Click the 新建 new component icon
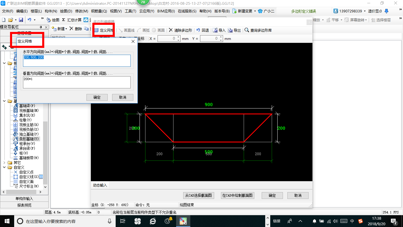Screen dimensions: 403x227 54,29
